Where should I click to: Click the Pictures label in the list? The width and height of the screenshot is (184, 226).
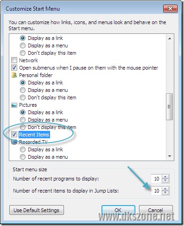[x=28, y=105]
